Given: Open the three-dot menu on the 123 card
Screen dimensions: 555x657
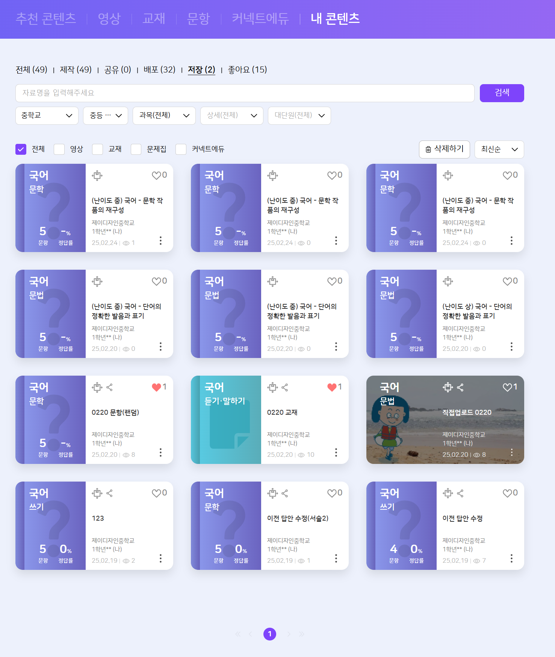Looking at the screenshot, I should 160,558.
